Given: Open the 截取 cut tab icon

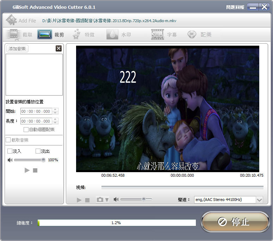Looking at the screenshot, I should point(14,34).
